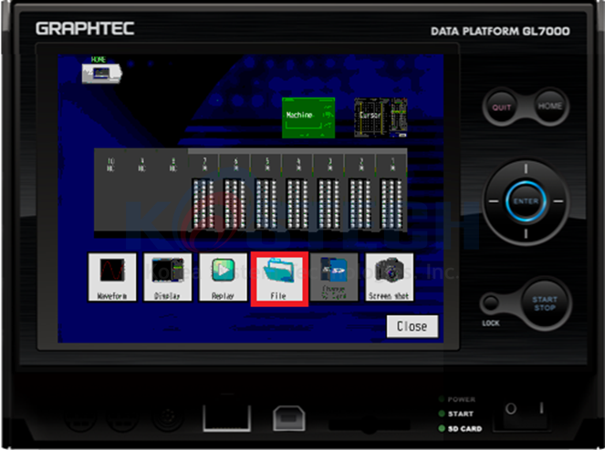Open the File folder icon
605x450 pixels.
(x=279, y=279)
